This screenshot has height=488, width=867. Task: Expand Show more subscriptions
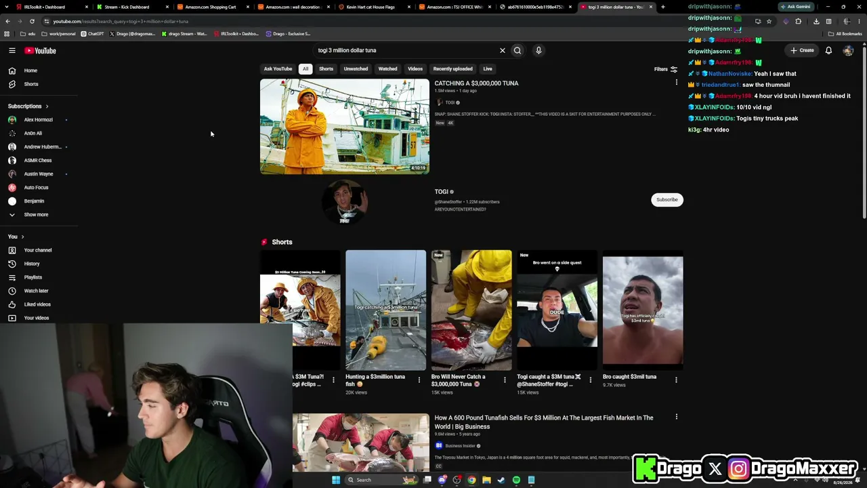click(x=28, y=215)
